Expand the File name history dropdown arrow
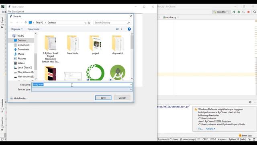257x145 pixels. point(131,85)
